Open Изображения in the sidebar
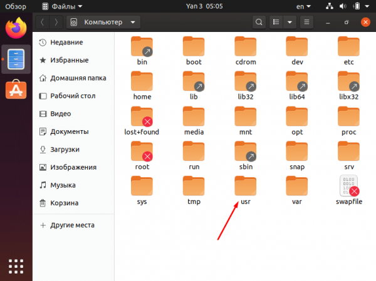Image resolution: width=376 pixels, height=281 pixels. 73,167
